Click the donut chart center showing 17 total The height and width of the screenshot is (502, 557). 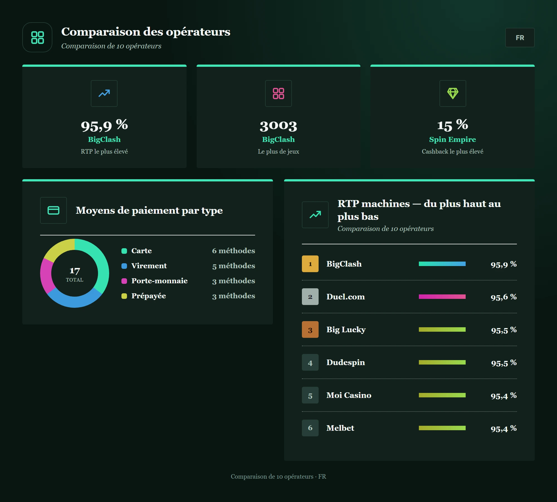click(x=75, y=274)
